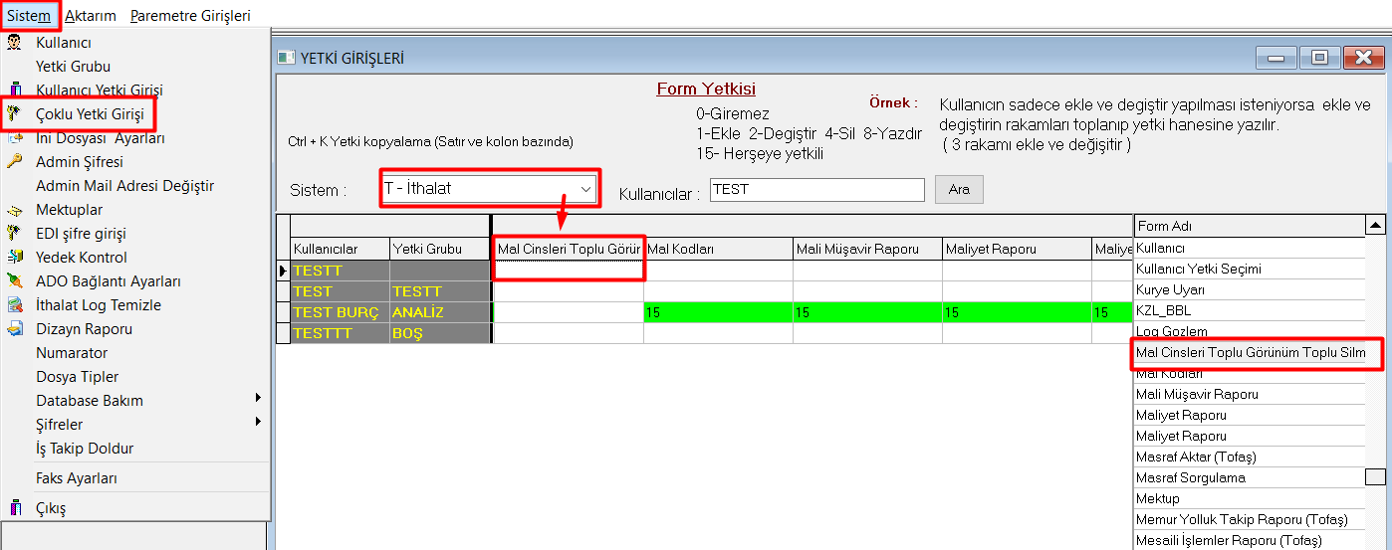Viewport: 1392px width, 550px height.
Task: Open the Aktarım menu
Action: tap(90, 16)
